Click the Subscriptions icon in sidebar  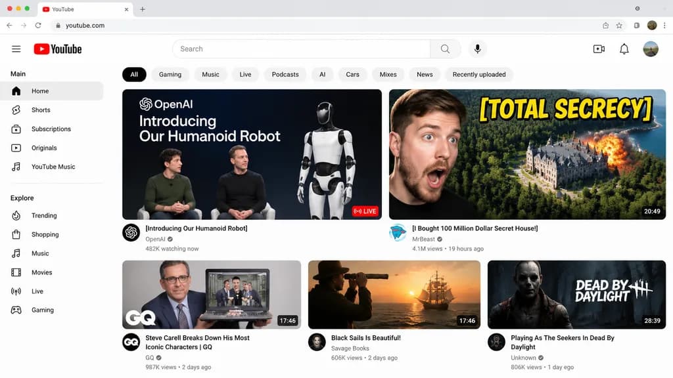(x=16, y=129)
